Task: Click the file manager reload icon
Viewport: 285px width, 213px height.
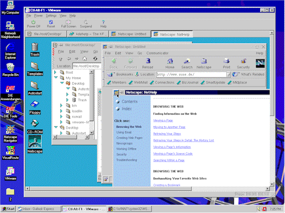Action: pos(95,59)
